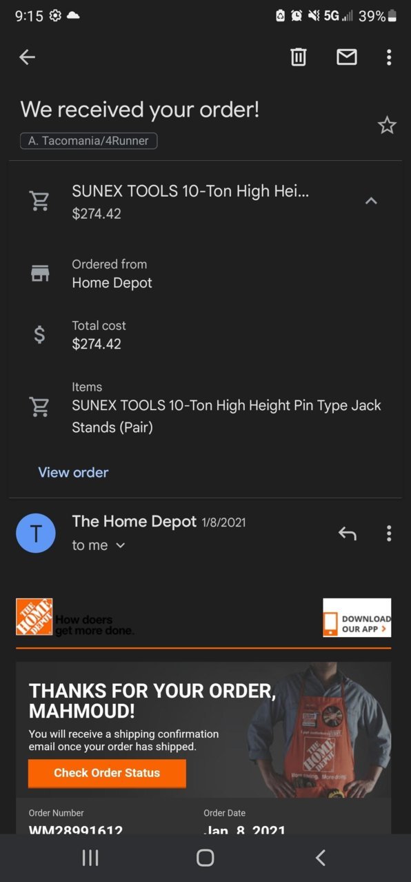Click the Check Order Status button
This screenshot has height=882, width=411.
[107, 773]
